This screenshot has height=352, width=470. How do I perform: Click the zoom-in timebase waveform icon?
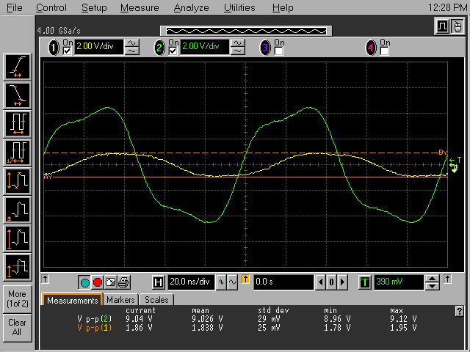tap(232, 282)
